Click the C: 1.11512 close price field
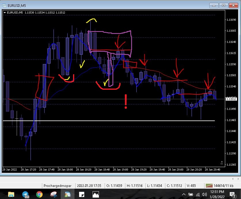This screenshot has height=199, width=241. [175, 186]
